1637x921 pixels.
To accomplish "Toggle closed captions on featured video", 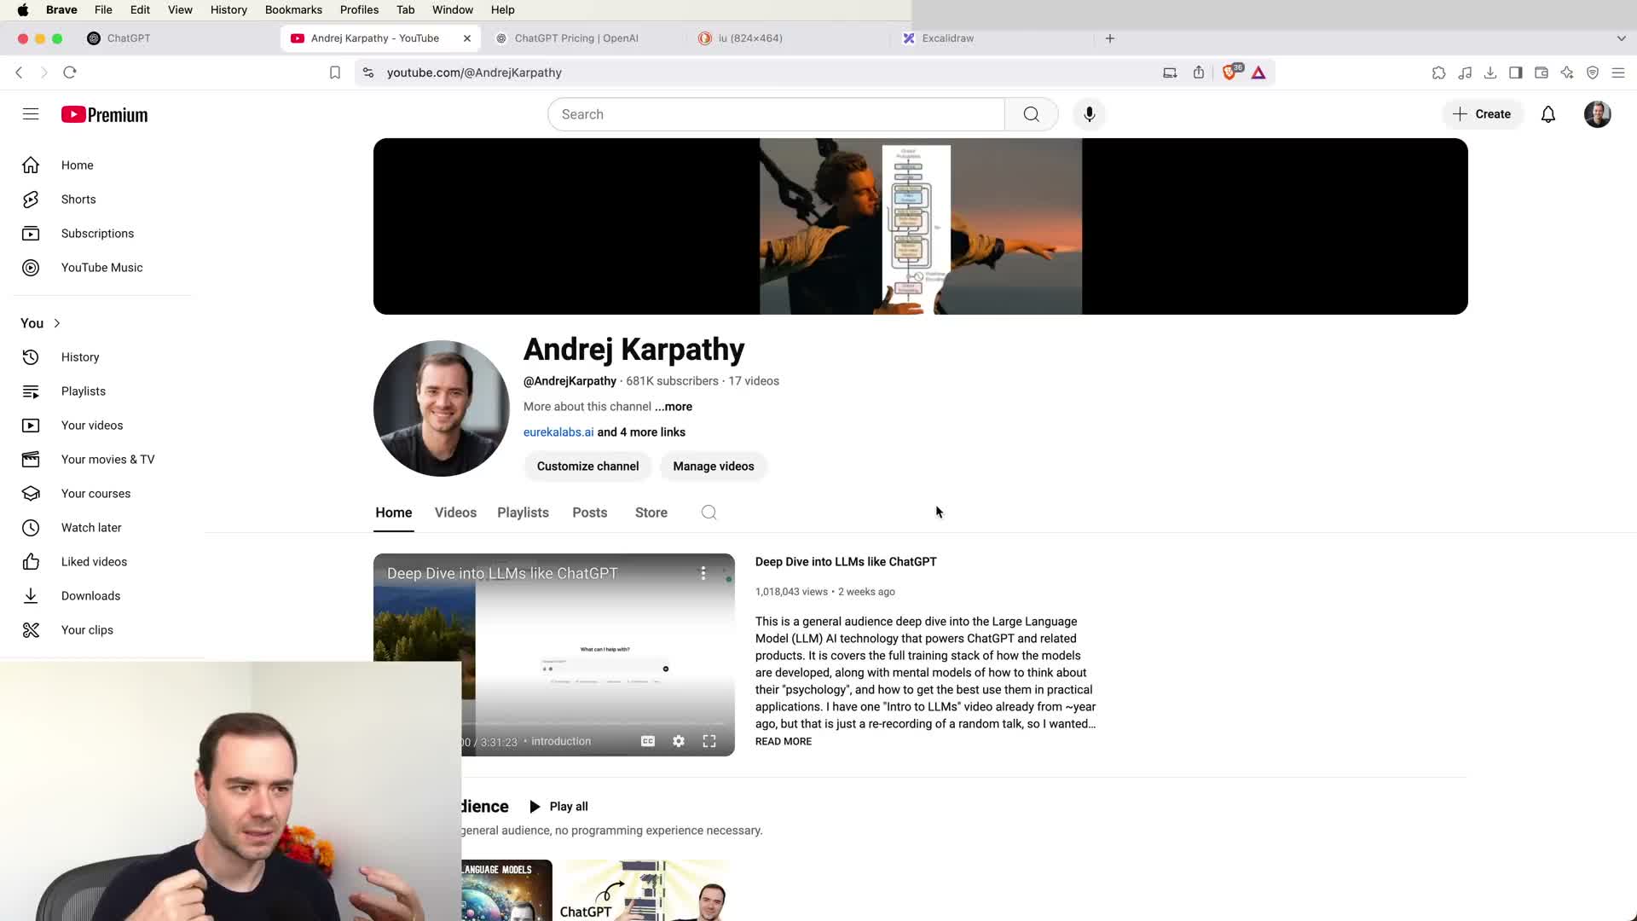I will 647,741.
